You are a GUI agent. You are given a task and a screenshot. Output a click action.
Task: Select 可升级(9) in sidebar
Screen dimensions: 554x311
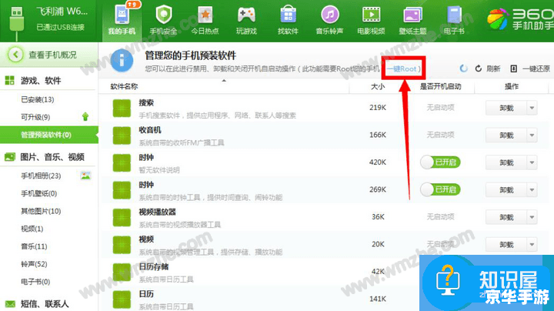coord(35,117)
